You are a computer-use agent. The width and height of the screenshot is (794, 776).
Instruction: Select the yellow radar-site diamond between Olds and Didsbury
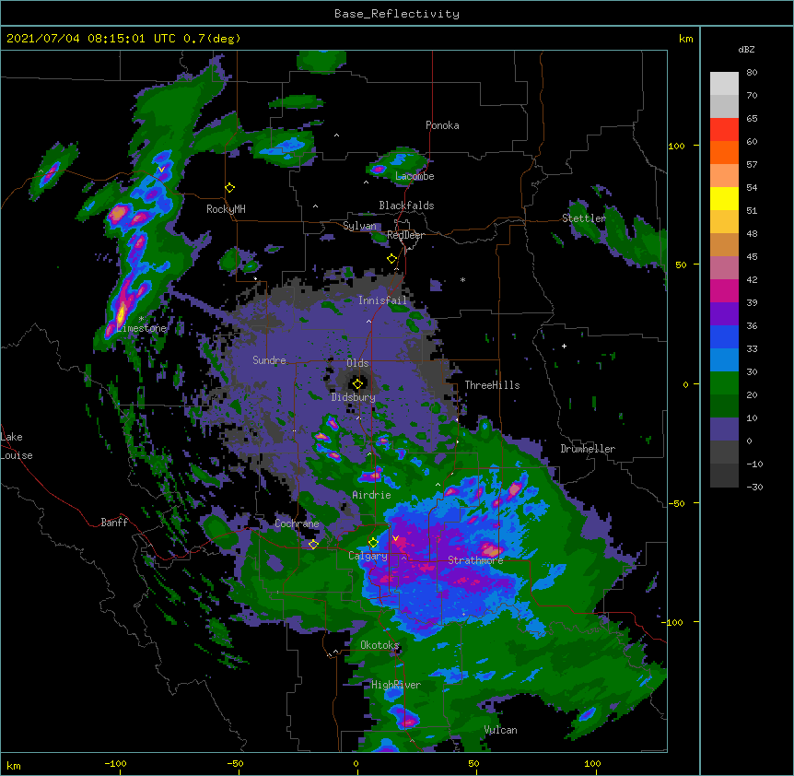[357, 384]
